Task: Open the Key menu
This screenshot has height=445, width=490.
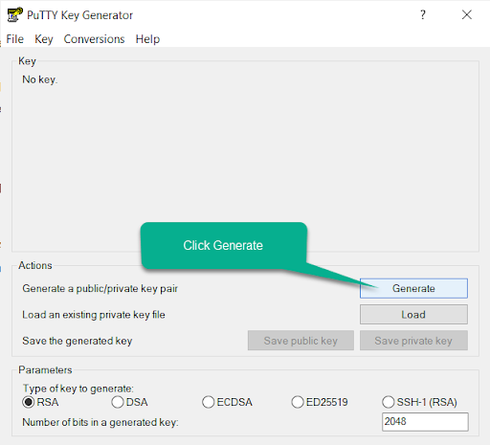Action: tap(44, 39)
